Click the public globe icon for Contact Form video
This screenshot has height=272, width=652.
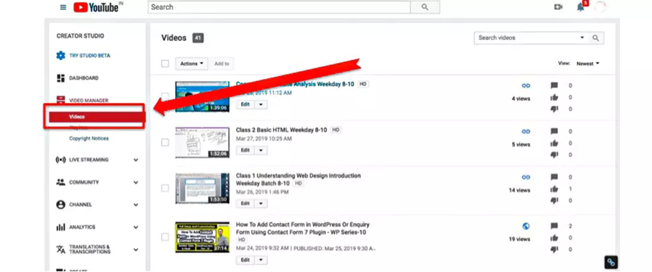(x=526, y=226)
